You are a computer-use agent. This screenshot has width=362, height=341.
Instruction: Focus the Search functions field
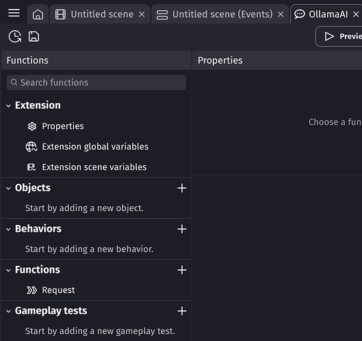96,82
